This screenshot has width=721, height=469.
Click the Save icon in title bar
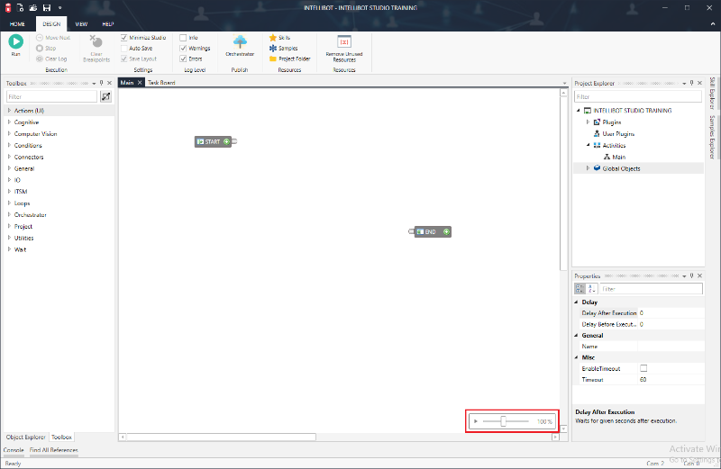coord(46,7)
